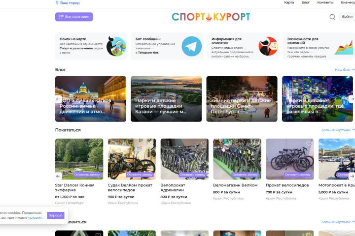Click the location pin icon beside 'Ваш город'
Image resolution: width=355 pixels, height=236 pixels.
point(57,3)
